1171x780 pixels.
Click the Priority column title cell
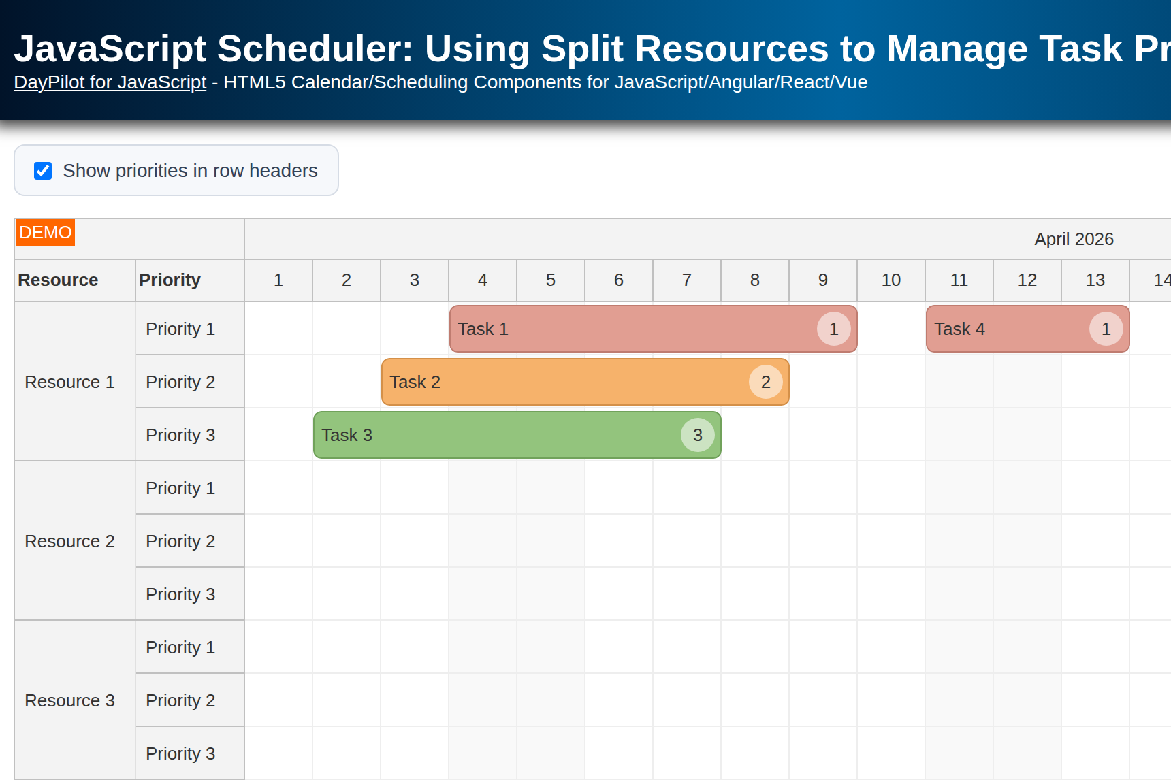click(x=170, y=280)
